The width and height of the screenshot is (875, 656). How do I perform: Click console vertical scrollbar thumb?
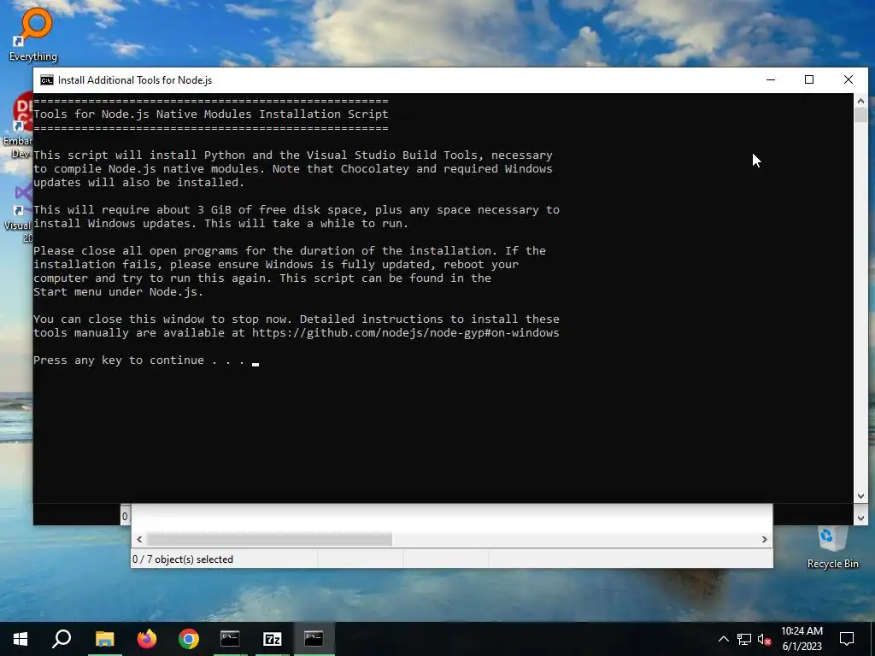coord(860,115)
